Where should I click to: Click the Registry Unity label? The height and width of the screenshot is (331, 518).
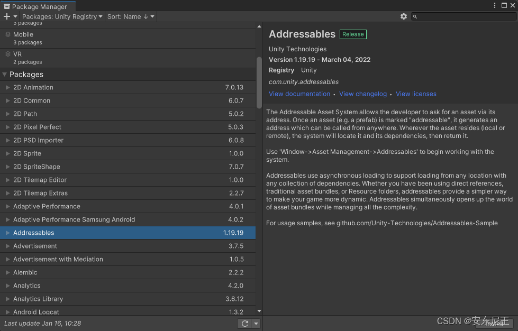293,70
